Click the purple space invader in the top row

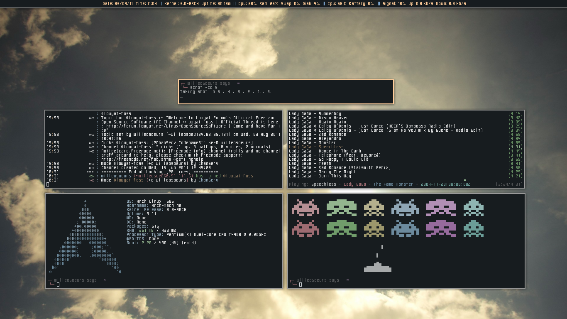[441, 207]
